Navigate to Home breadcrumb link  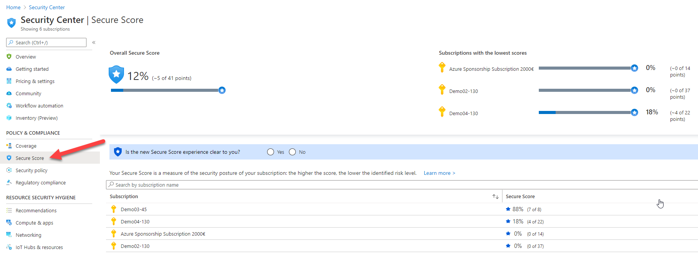coord(13,7)
